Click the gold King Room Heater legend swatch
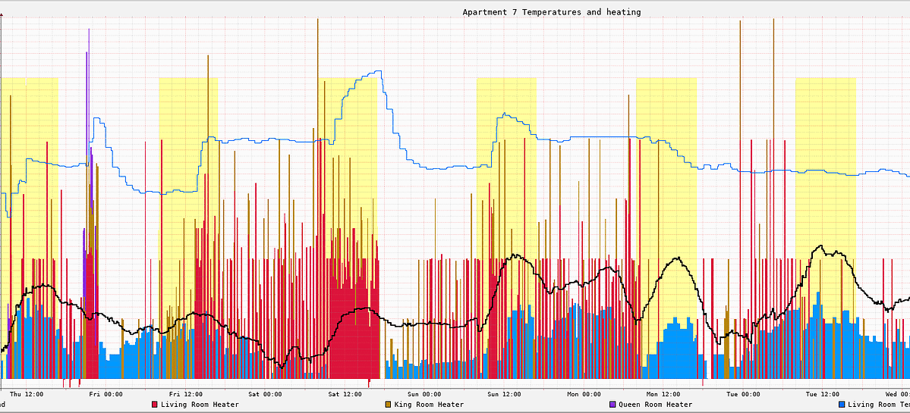The width and height of the screenshot is (910, 413). [388, 405]
